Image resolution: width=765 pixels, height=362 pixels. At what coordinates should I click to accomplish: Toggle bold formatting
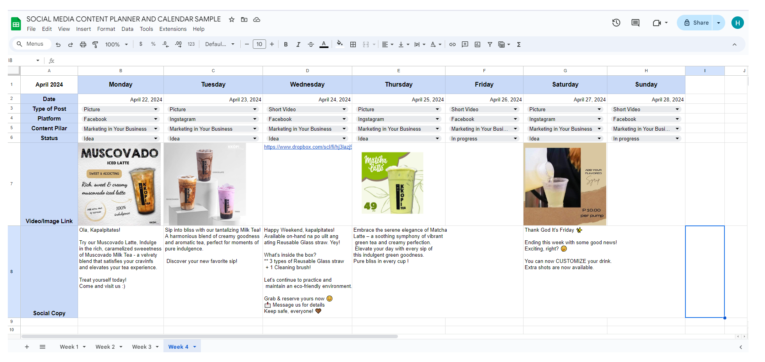pyautogui.click(x=286, y=44)
